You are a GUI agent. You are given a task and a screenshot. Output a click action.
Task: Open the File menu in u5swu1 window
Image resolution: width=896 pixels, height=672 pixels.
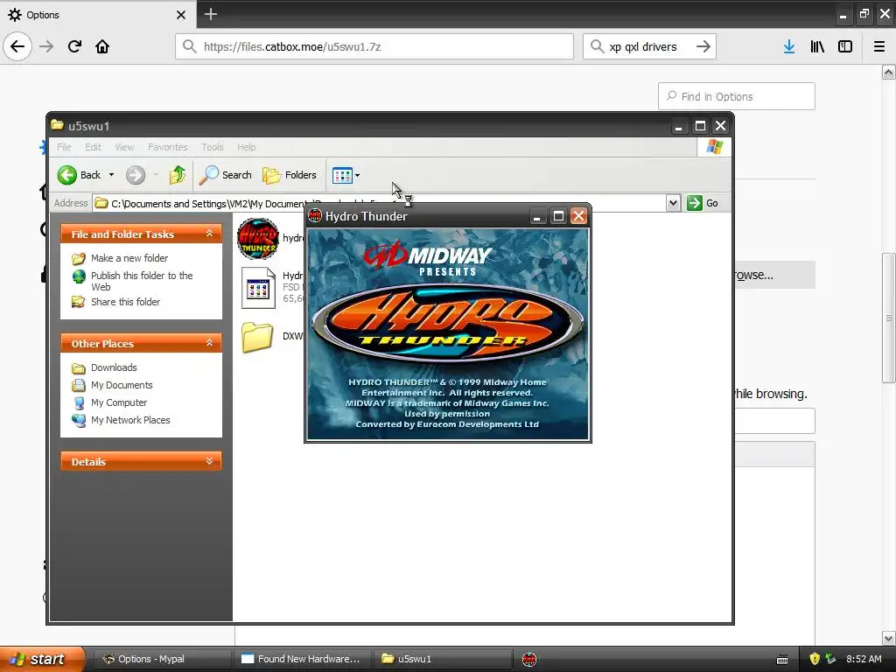coord(64,147)
